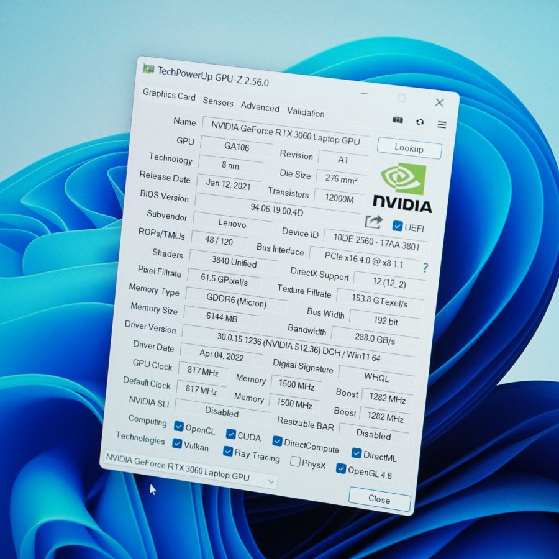Click the Close button
The image size is (559, 559).
pos(379,499)
